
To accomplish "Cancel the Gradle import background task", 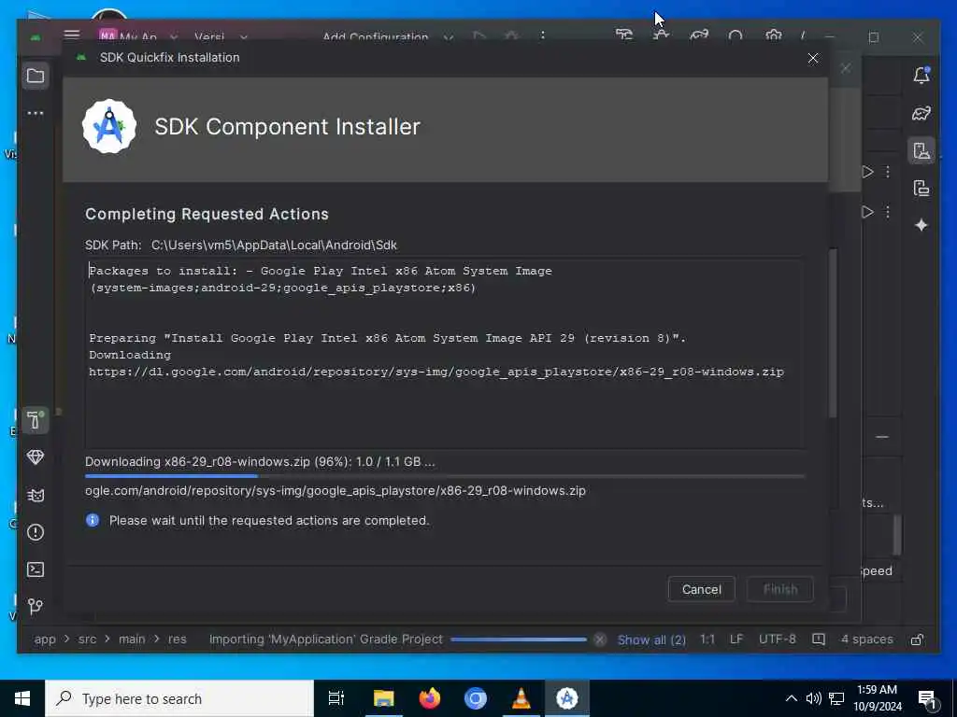I will click(x=600, y=640).
